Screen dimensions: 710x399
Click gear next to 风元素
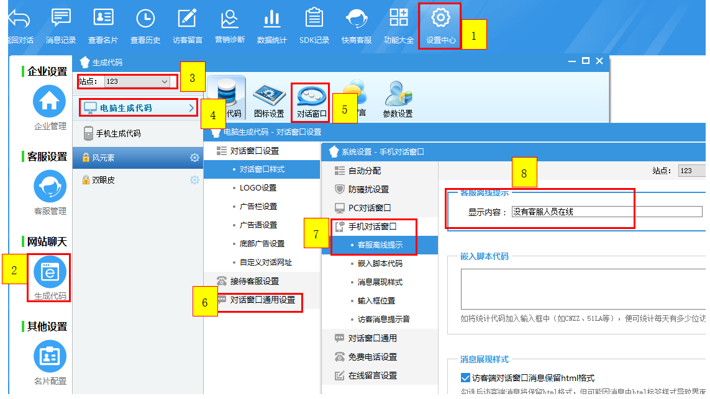(194, 158)
